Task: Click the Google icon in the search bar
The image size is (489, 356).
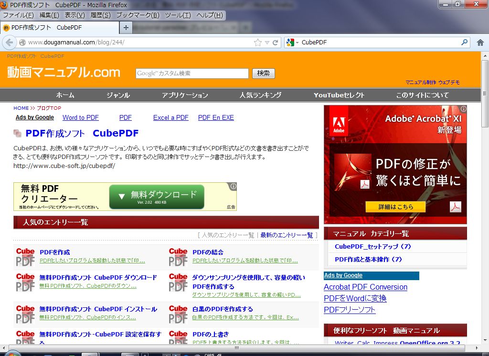Action: (290, 42)
